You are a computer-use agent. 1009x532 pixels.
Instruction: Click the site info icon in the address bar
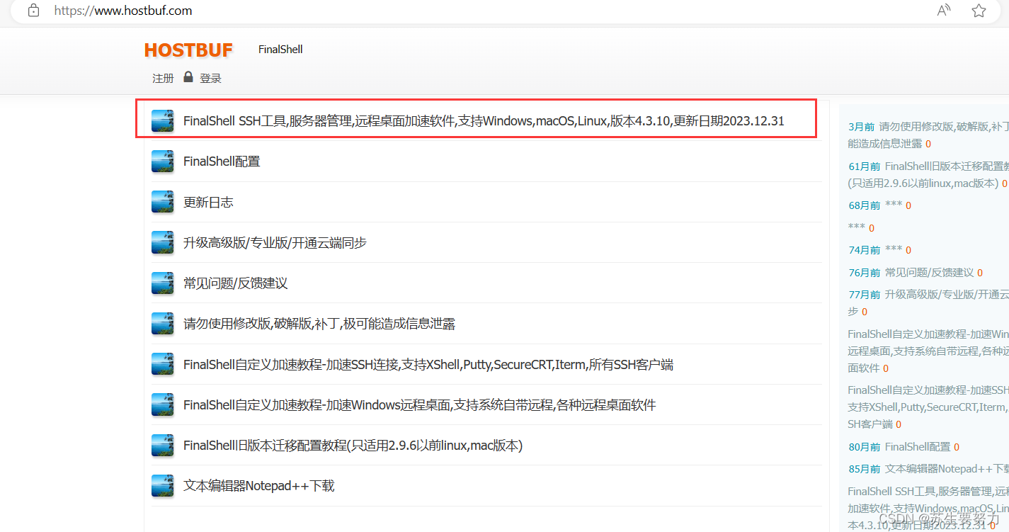pos(33,11)
